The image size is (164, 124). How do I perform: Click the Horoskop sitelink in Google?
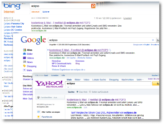(56, 61)
